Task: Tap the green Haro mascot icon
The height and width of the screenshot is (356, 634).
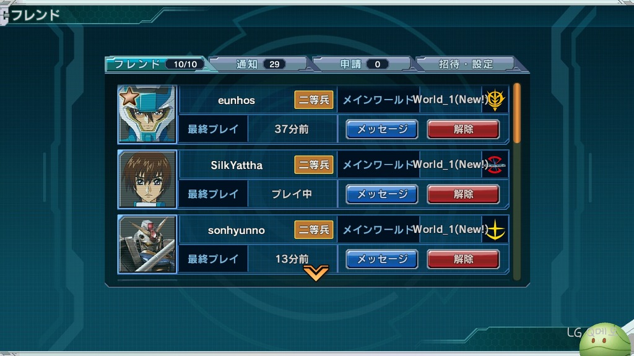Action: pos(605,340)
